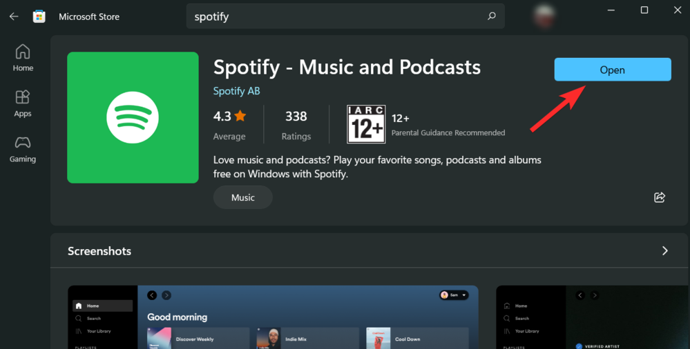This screenshot has height=349, width=690.
Task: Click the orange rating star
Action: (x=240, y=116)
